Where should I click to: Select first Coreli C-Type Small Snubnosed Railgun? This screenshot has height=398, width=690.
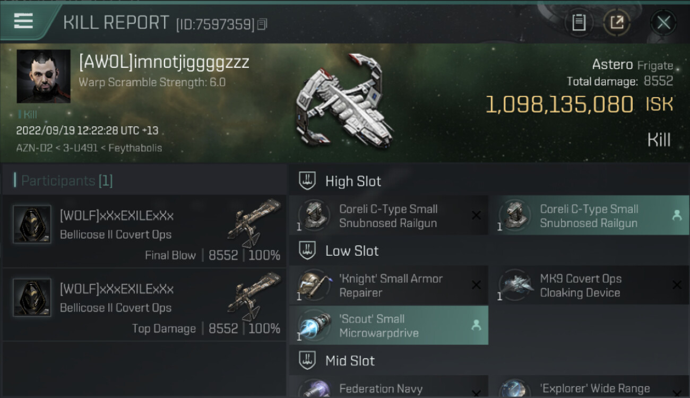pyautogui.click(x=389, y=215)
